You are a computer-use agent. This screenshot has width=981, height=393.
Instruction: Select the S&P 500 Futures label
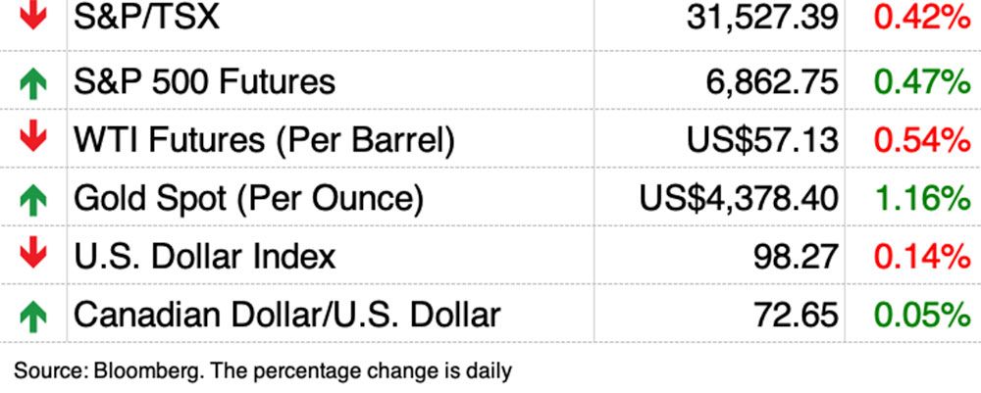(x=204, y=81)
